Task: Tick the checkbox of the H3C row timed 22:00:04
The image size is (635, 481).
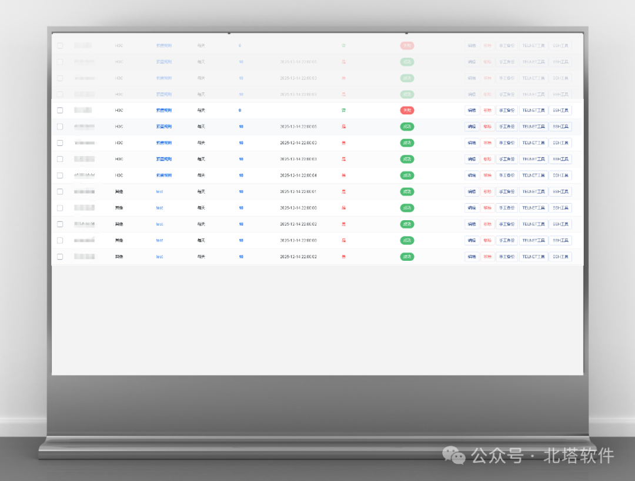Action: (60, 175)
